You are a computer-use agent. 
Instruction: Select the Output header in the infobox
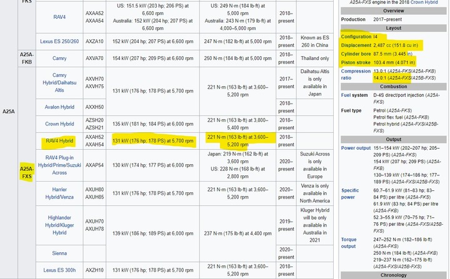coord(394,139)
